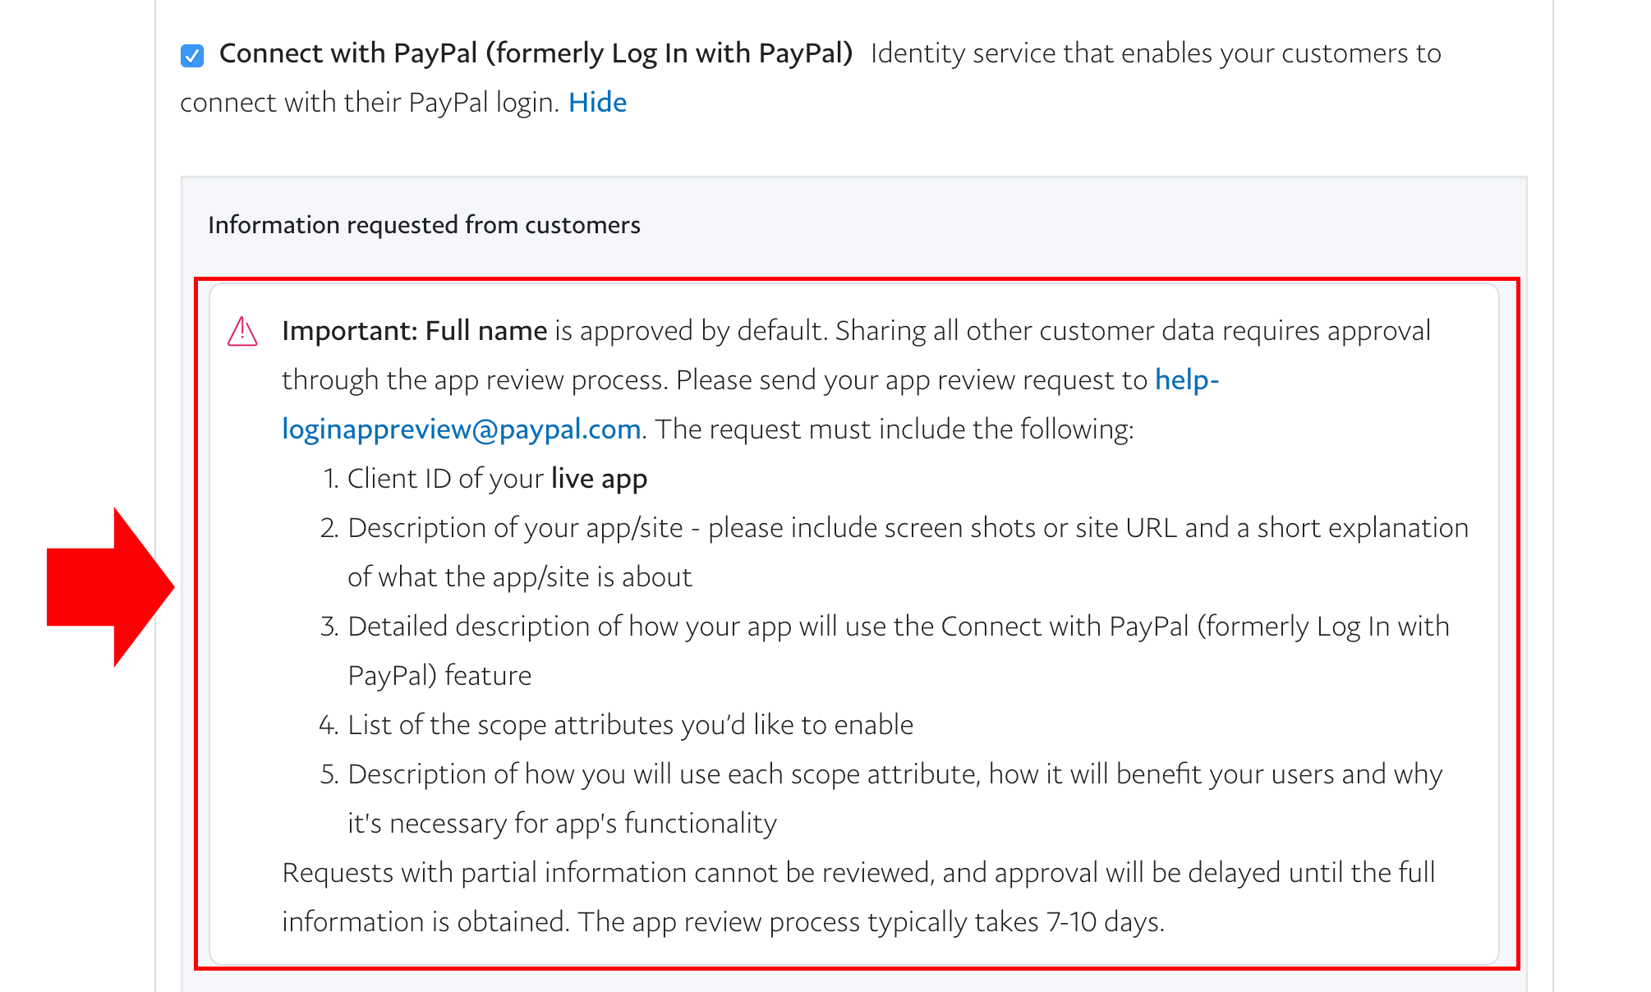Click the pink warning triangle icon
This screenshot has width=1651, height=992.
(242, 332)
